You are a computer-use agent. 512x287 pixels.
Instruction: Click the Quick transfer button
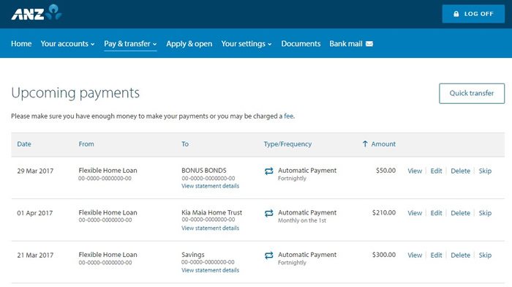[x=472, y=94]
